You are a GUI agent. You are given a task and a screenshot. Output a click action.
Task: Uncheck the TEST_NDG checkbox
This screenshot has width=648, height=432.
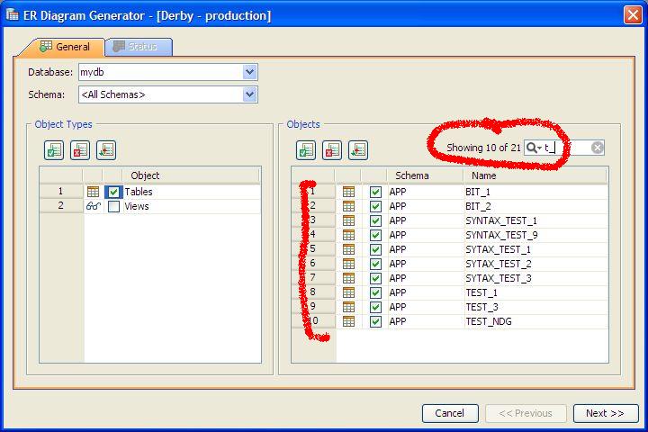click(375, 321)
